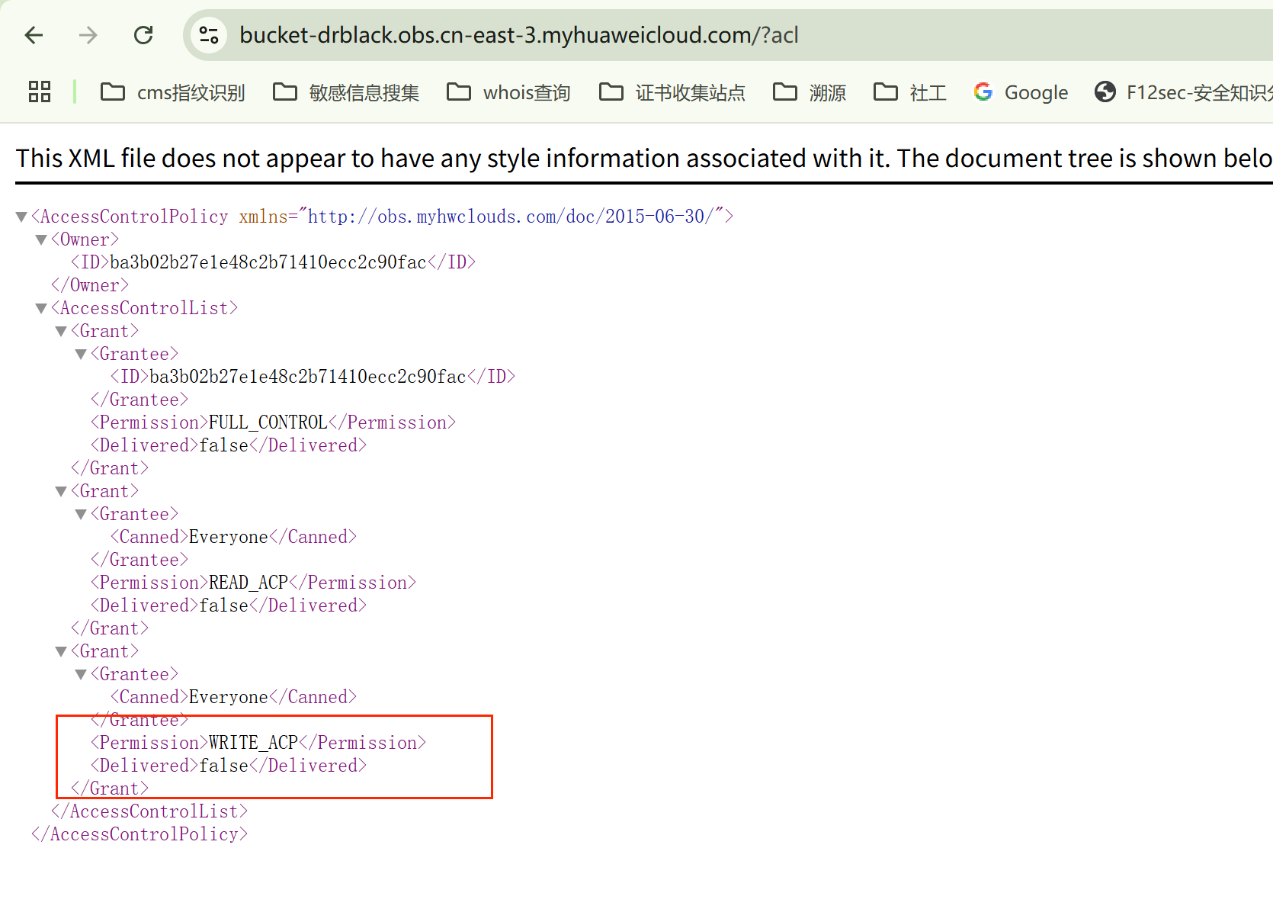The height and width of the screenshot is (909, 1273).
Task: Click the closing AccessControlList tag
Action: click(x=149, y=811)
